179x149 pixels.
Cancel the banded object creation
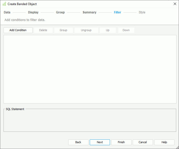pyautogui.click(x=143, y=142)
